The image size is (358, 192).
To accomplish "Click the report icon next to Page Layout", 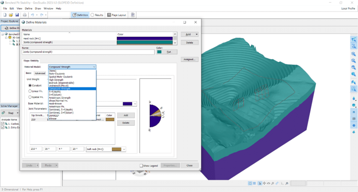I will pyautogui.click(x=133, y=15).
